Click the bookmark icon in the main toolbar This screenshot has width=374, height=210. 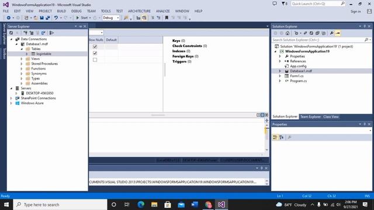(167, 18)
